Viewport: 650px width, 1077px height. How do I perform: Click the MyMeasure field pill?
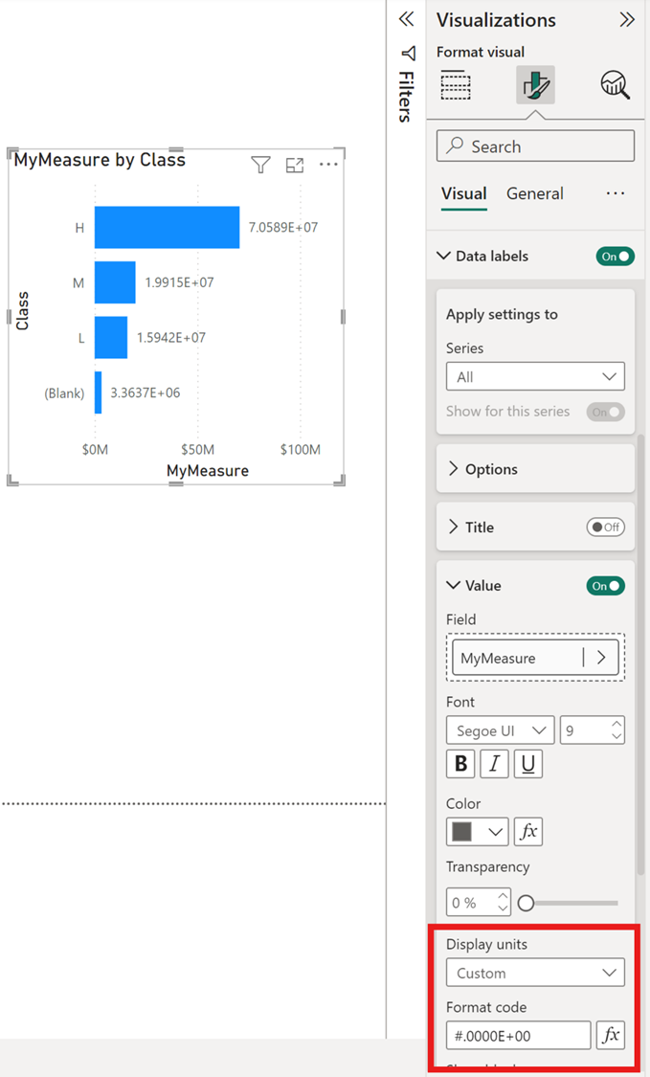(535, 658)
